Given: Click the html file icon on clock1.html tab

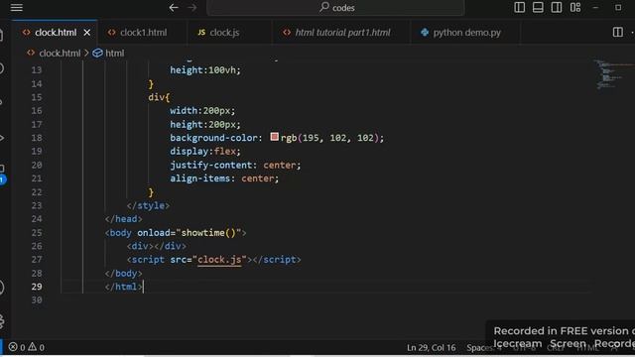Looking at the screenshot, I should click(112, 33).
